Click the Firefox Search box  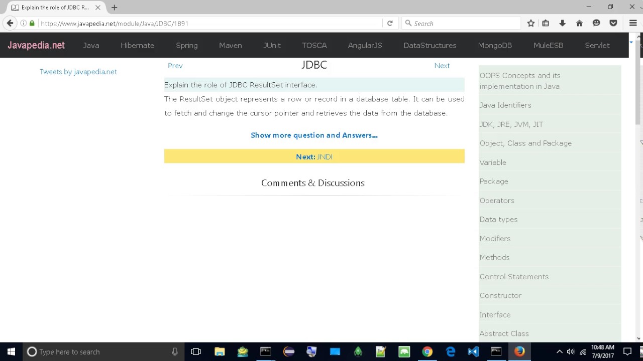coord(461,24)
